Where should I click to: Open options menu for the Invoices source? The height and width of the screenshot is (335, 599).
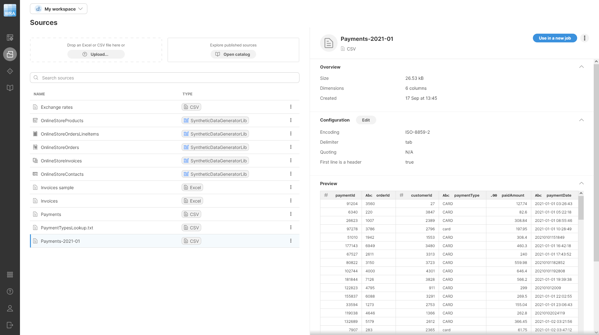(290, 201)
